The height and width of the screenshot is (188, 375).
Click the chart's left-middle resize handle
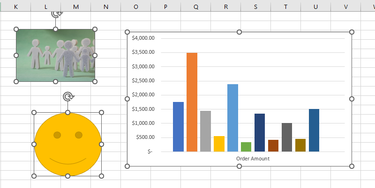127,99
